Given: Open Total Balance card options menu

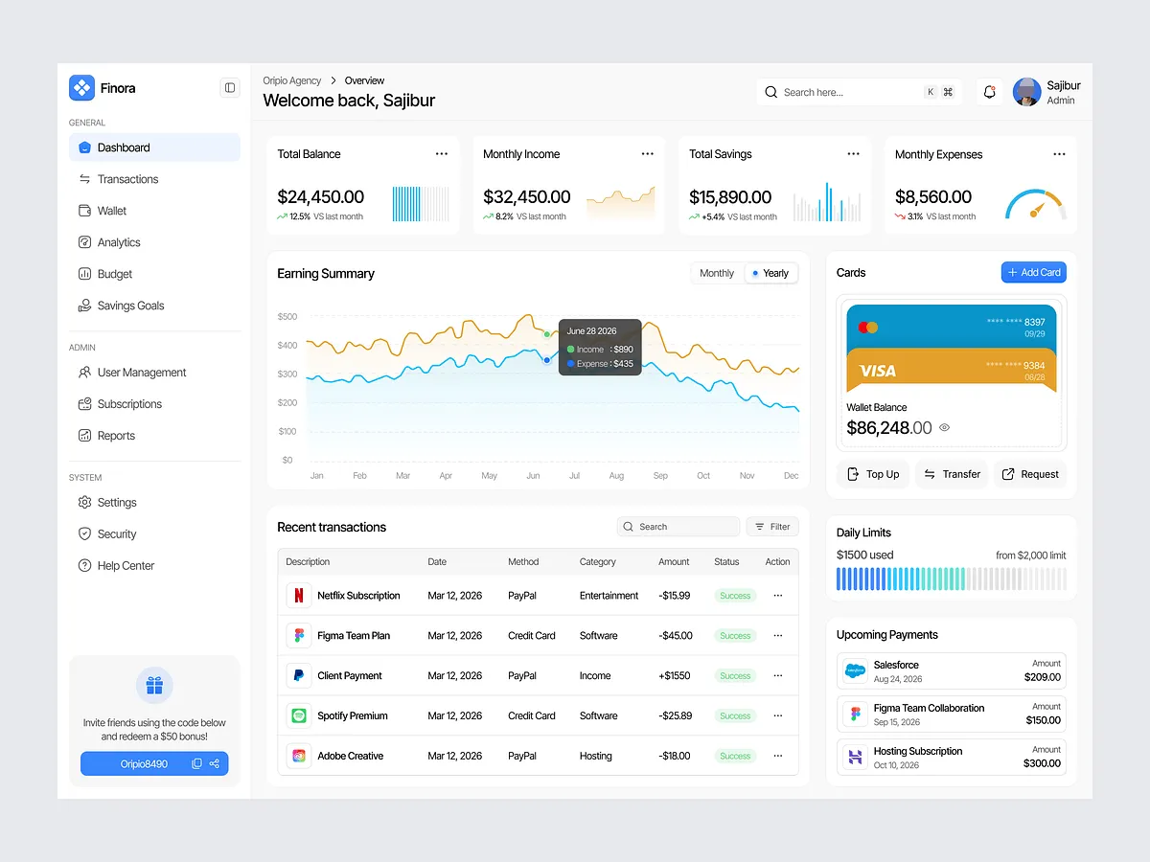Looking at the screenshot, I should point(442,153).
